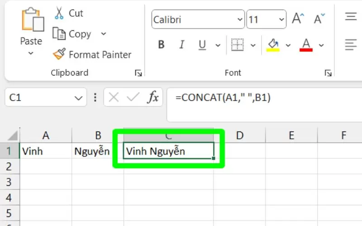Select row 5 header

[10, 213]
